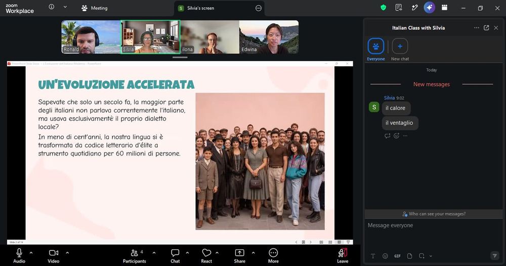Expand the arrow next to Chat
The height and width of the screenshot is (266, 506).
tap(187, 253)
